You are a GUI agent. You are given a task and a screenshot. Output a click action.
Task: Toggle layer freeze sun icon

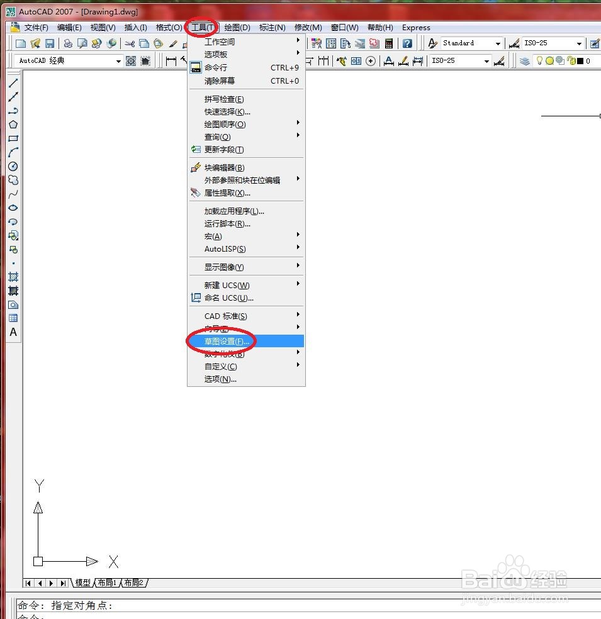click(549, 61)
